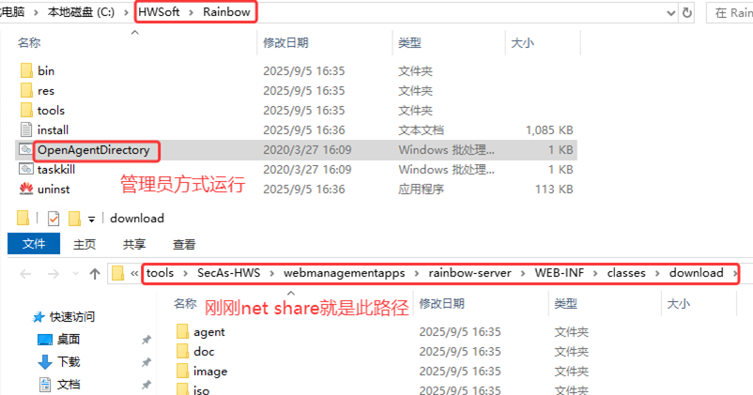Click the 应用程序 type of uninst
This screenshot has height=395, width=753.
(x=422, y=190)
